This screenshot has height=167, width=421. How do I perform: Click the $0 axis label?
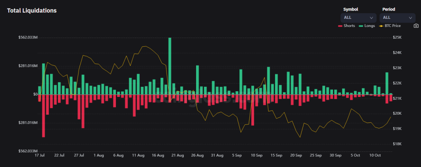click(x=35, y=94)
